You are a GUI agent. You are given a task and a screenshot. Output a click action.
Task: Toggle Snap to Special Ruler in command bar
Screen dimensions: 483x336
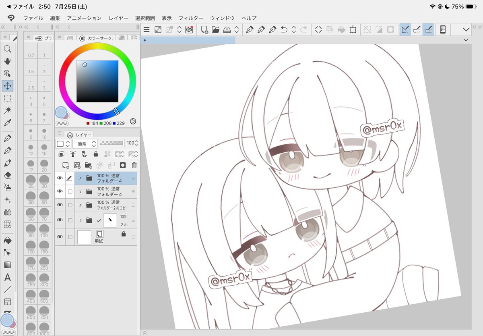417,29
